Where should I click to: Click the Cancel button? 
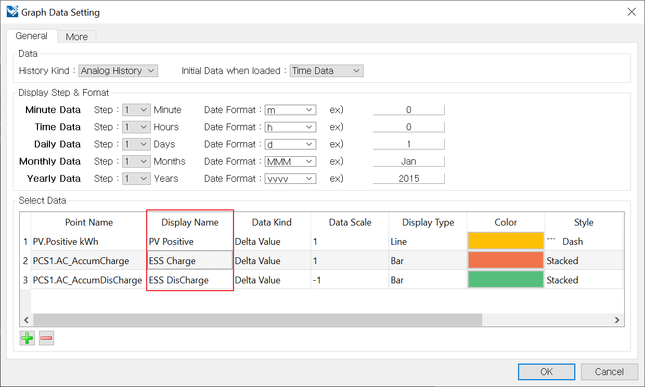coord(609,372)
